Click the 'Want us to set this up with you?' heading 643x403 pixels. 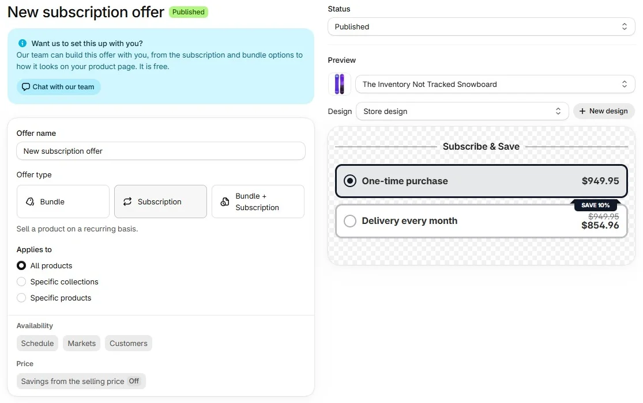click(x=87, y=43)
